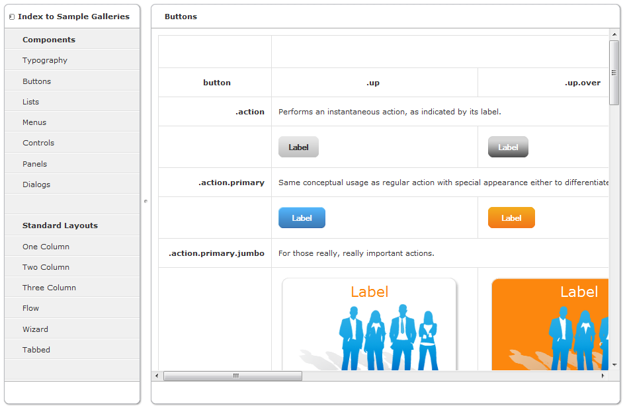The image size is (625, 408).
Task: Click the orange jumbo Label button
Action: tap(550, 324)
